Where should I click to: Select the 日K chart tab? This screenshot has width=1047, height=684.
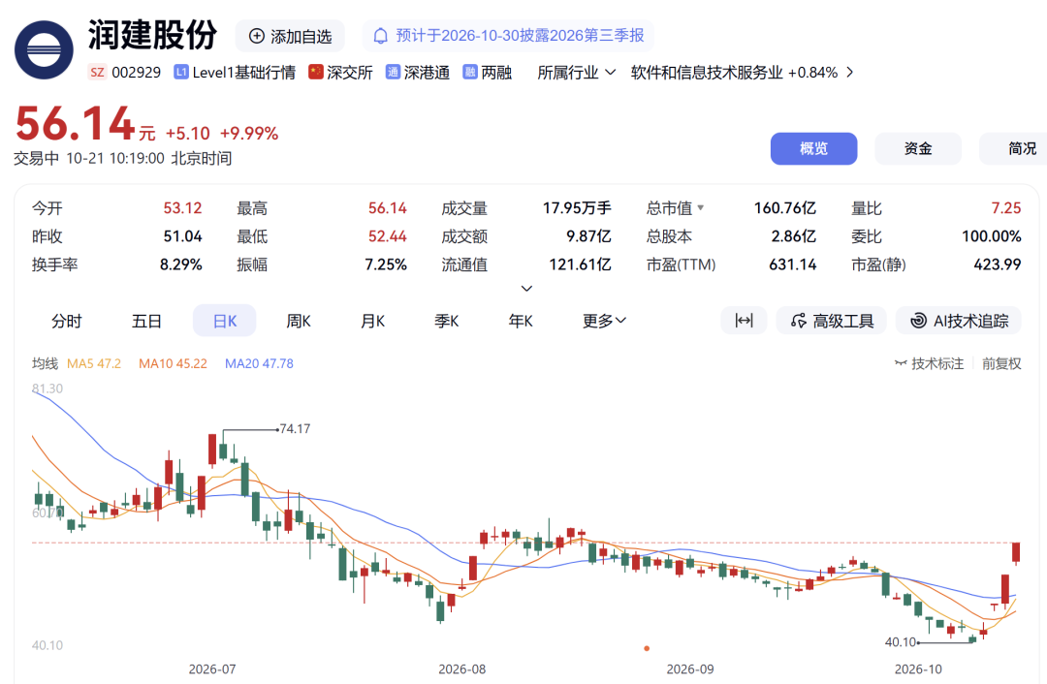224,321
